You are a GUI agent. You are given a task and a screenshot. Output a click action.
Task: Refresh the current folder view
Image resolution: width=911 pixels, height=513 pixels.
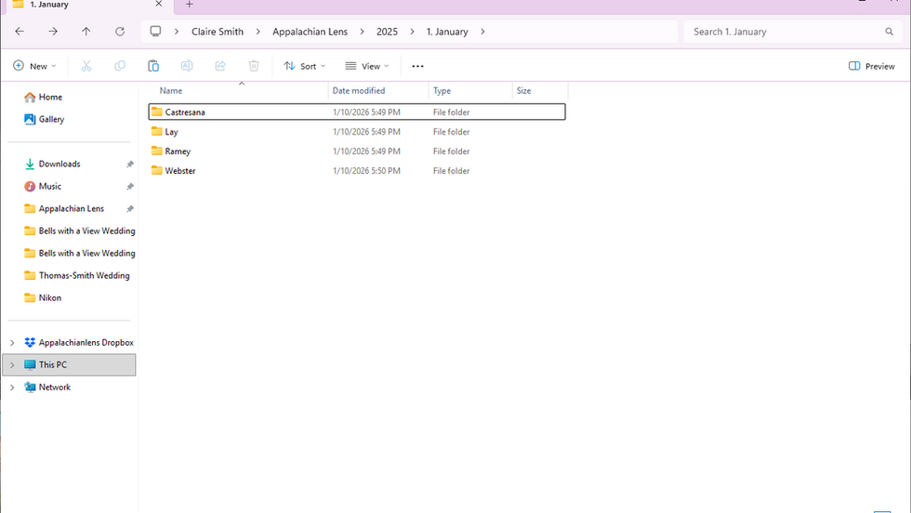pos(120,32)
